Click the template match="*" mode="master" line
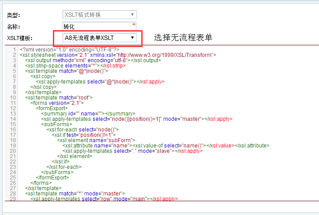 coord(75,193)
